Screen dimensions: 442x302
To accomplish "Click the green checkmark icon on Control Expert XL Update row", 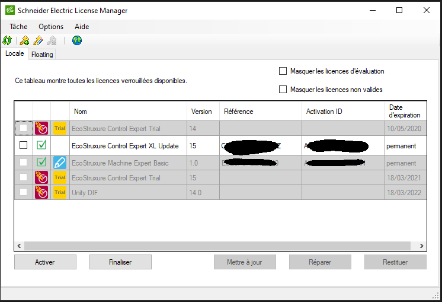I will coord(41,145).
